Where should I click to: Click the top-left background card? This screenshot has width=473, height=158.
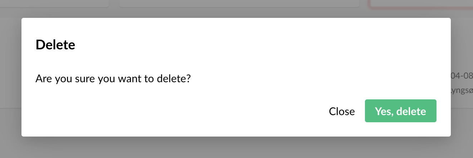(54, 3)
